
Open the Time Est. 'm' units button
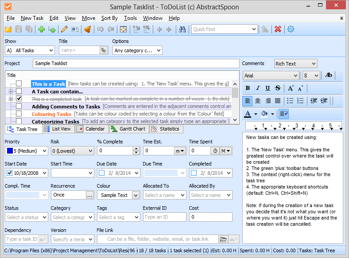pos(180,151)
